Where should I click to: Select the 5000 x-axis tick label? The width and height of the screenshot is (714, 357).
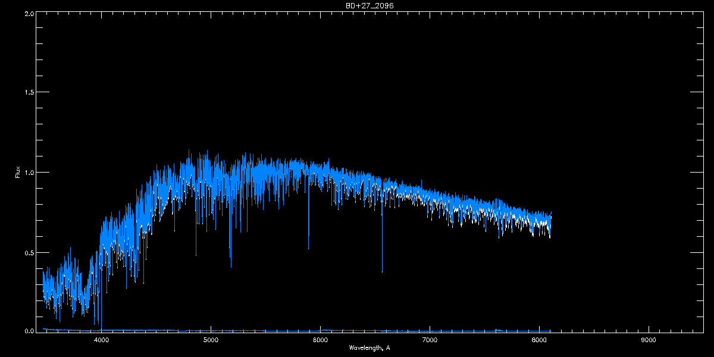(211, 340)
